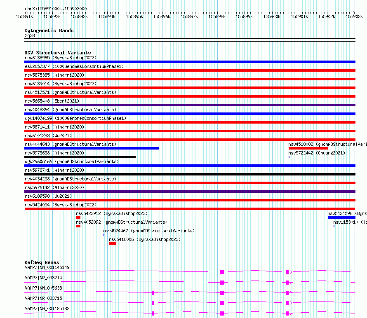Select nsv4034258 (gnomADStructuralVariants) label
367x318 pixels.
pos(71,179)
